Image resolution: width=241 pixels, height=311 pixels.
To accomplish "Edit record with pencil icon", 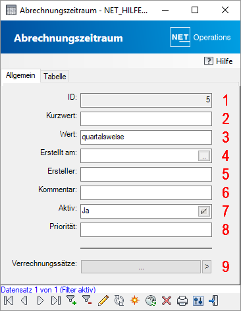I will pyautogui.click(x=103, y=300).
